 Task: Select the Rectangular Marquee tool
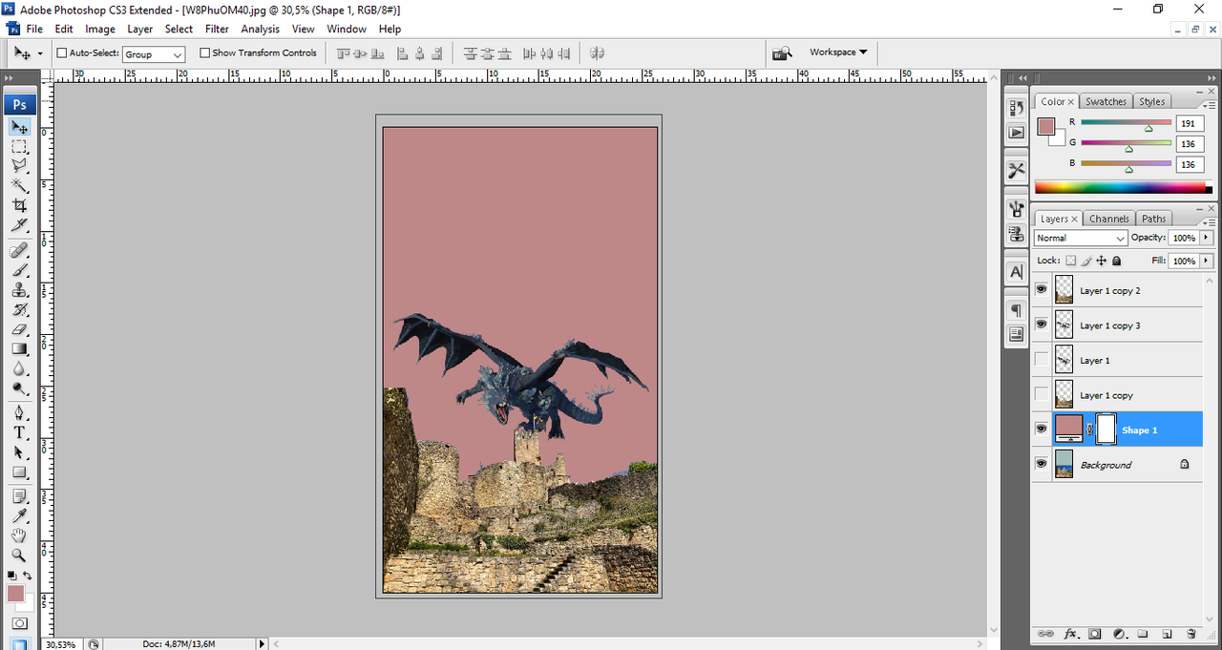click(x=19, y=146)
